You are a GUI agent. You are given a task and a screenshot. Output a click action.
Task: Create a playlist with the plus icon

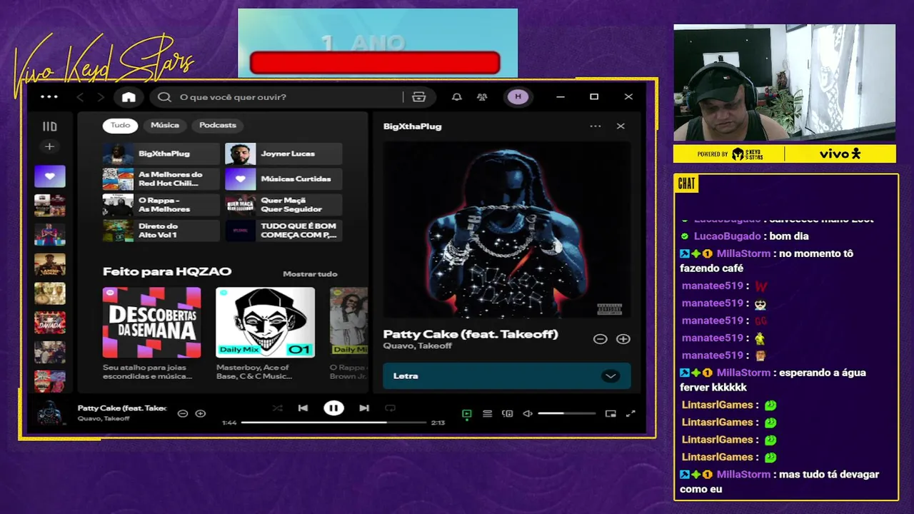click(x=49, y=146)
